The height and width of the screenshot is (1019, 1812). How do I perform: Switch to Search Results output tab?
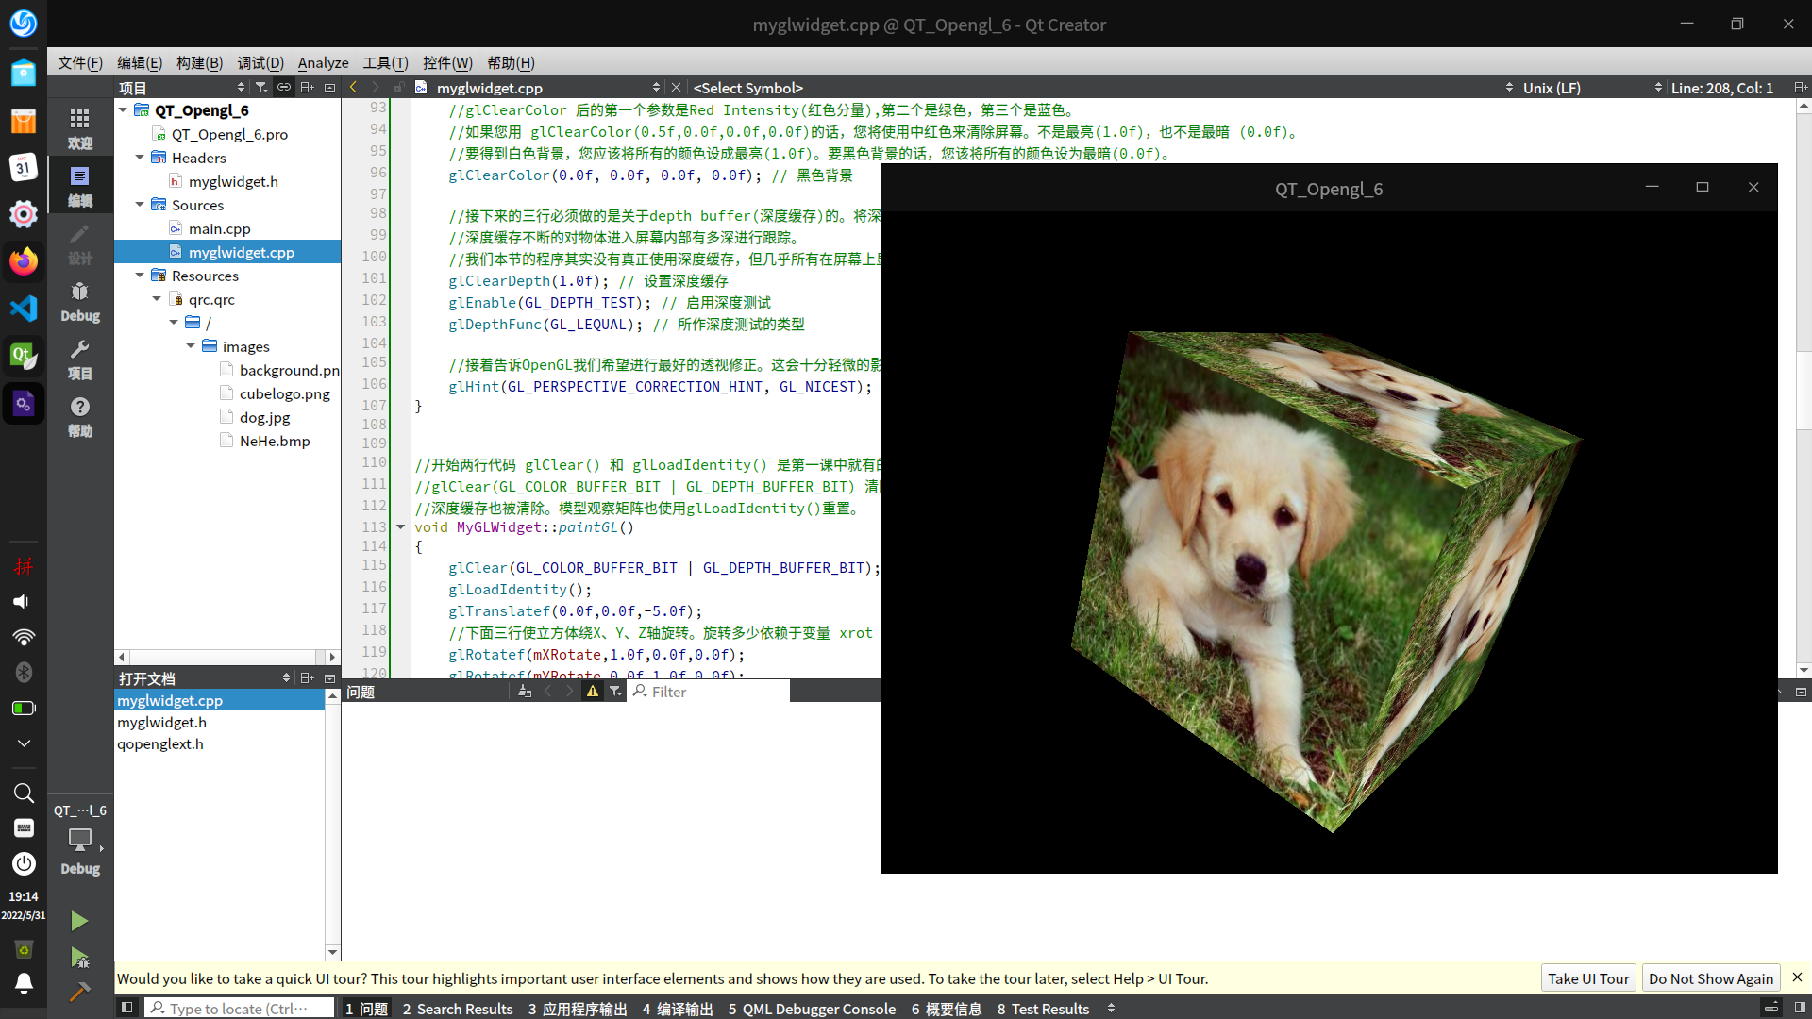coord(458,1009)
